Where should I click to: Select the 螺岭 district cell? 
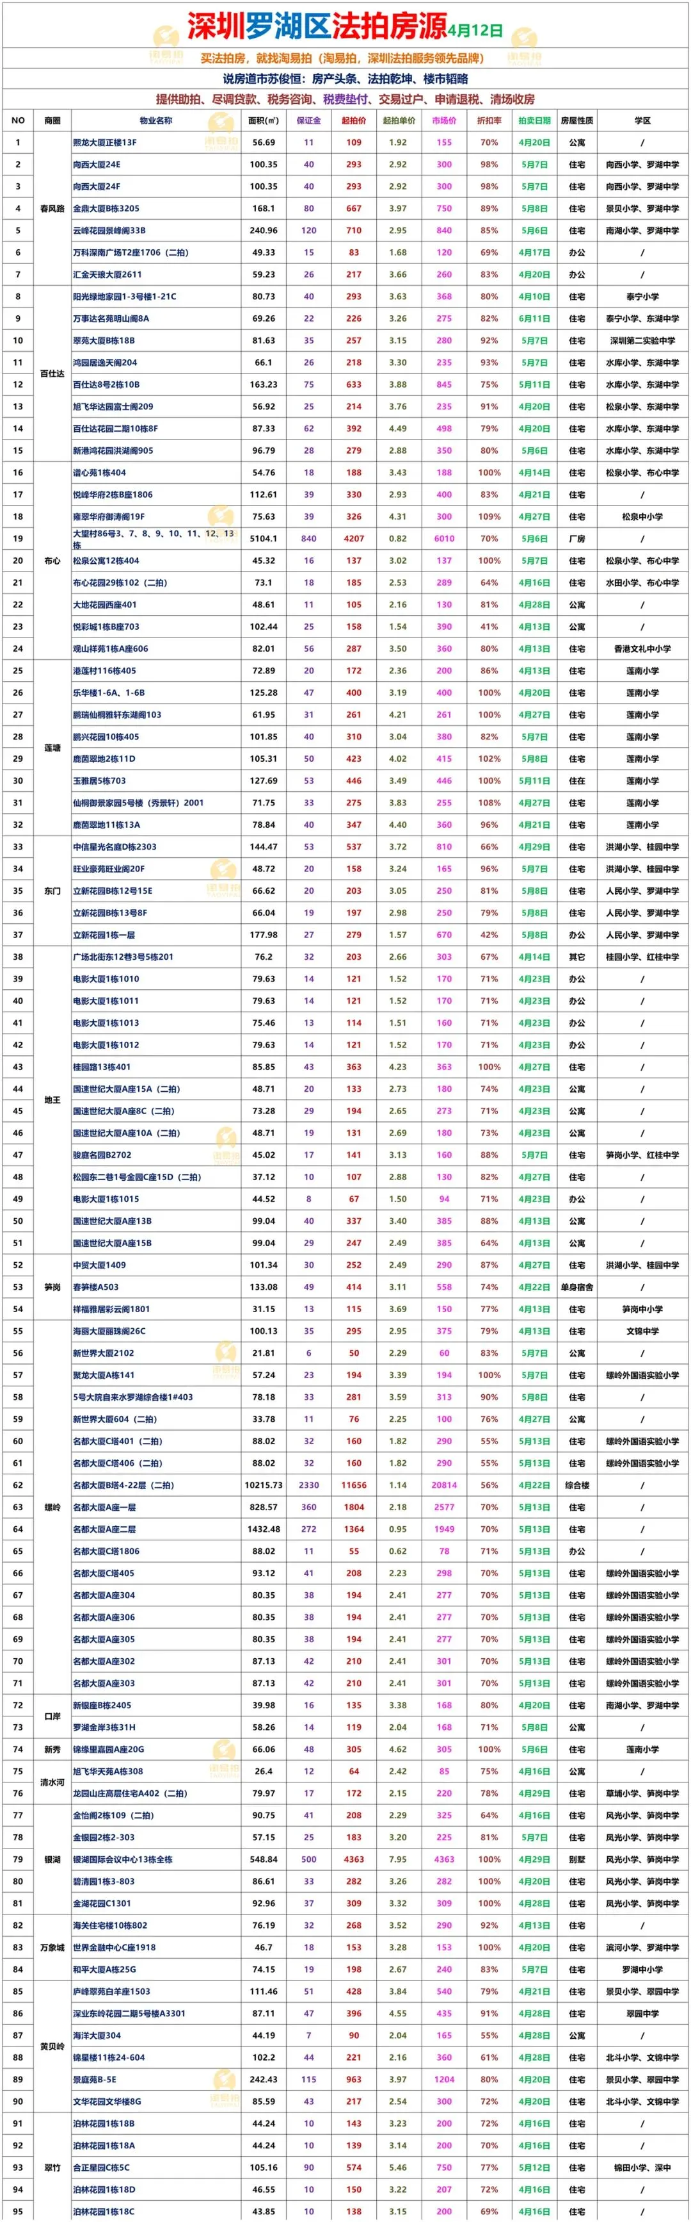tap(52, 1507)
